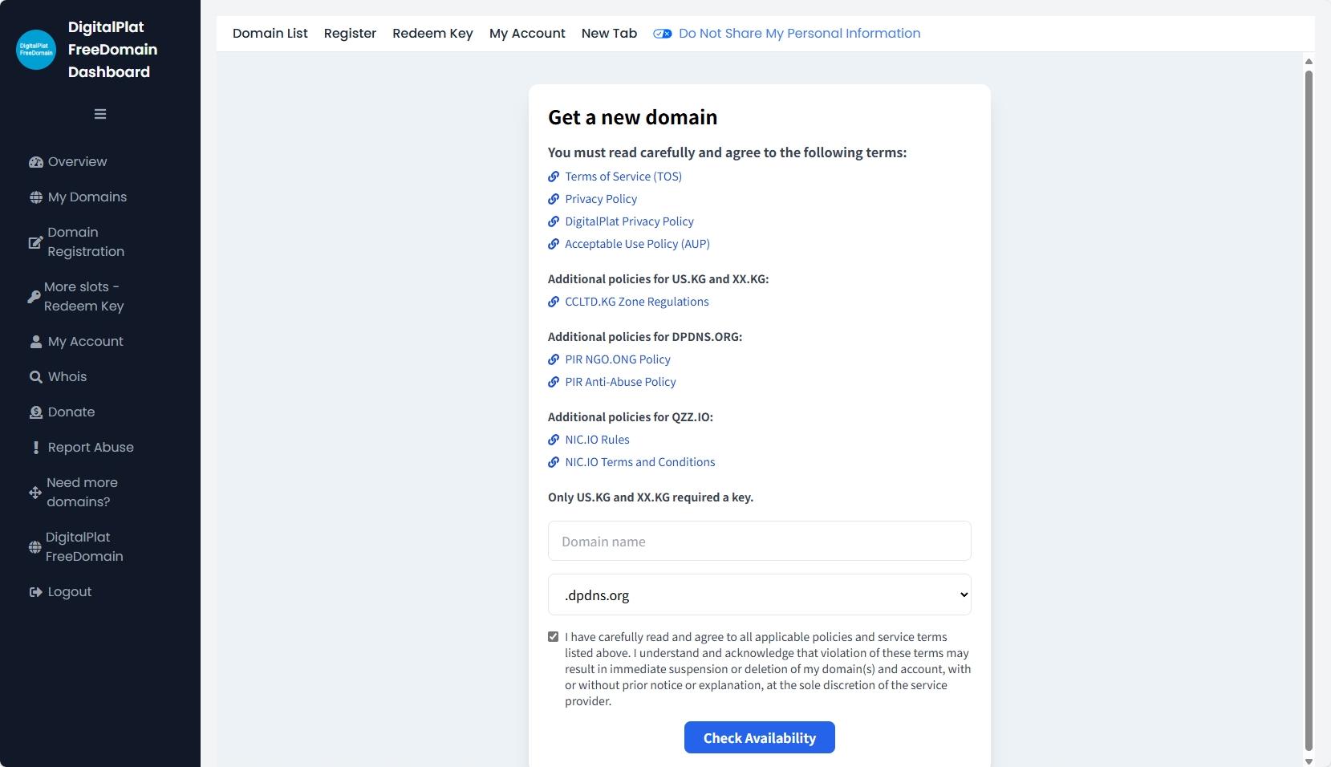Click the Domain name input field
Viewport: 1331px width, 767px height.
pos(759,542)
